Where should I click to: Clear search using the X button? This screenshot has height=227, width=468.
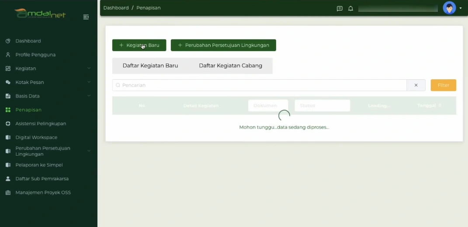[x=416, y=85]
